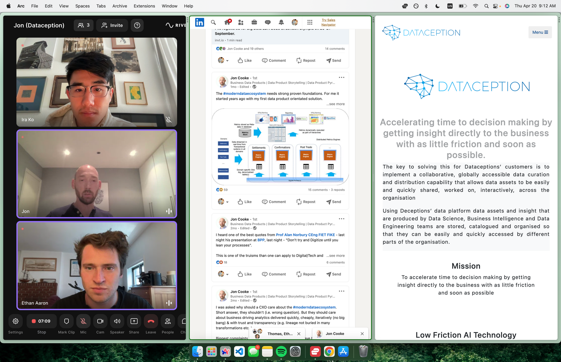Expand "see more" on modern data ecosystem post
Image resolution: width=561 pixels, height=362 pixels.
pos(335,104)
